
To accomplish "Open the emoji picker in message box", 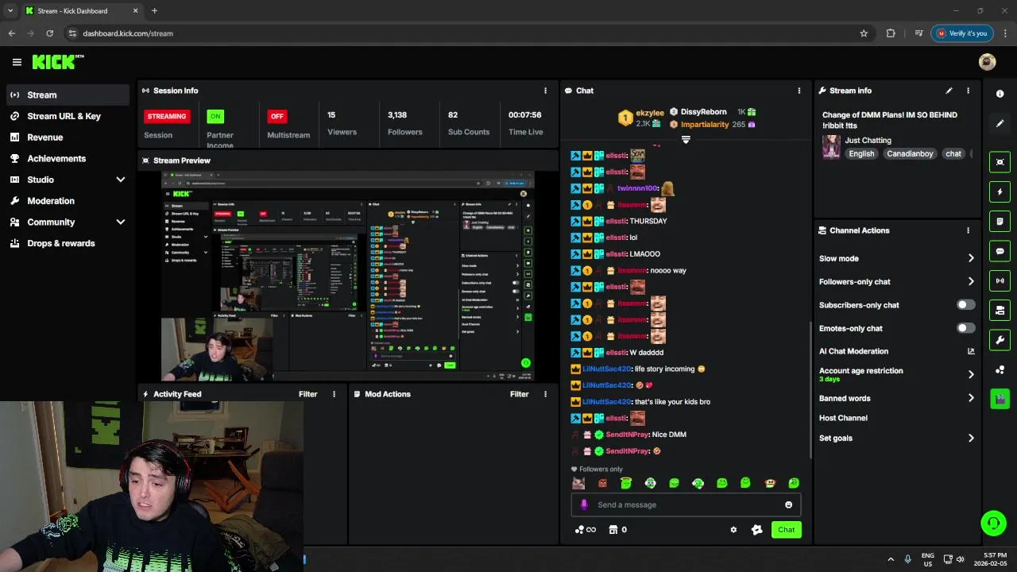I will tap(788, 504).
